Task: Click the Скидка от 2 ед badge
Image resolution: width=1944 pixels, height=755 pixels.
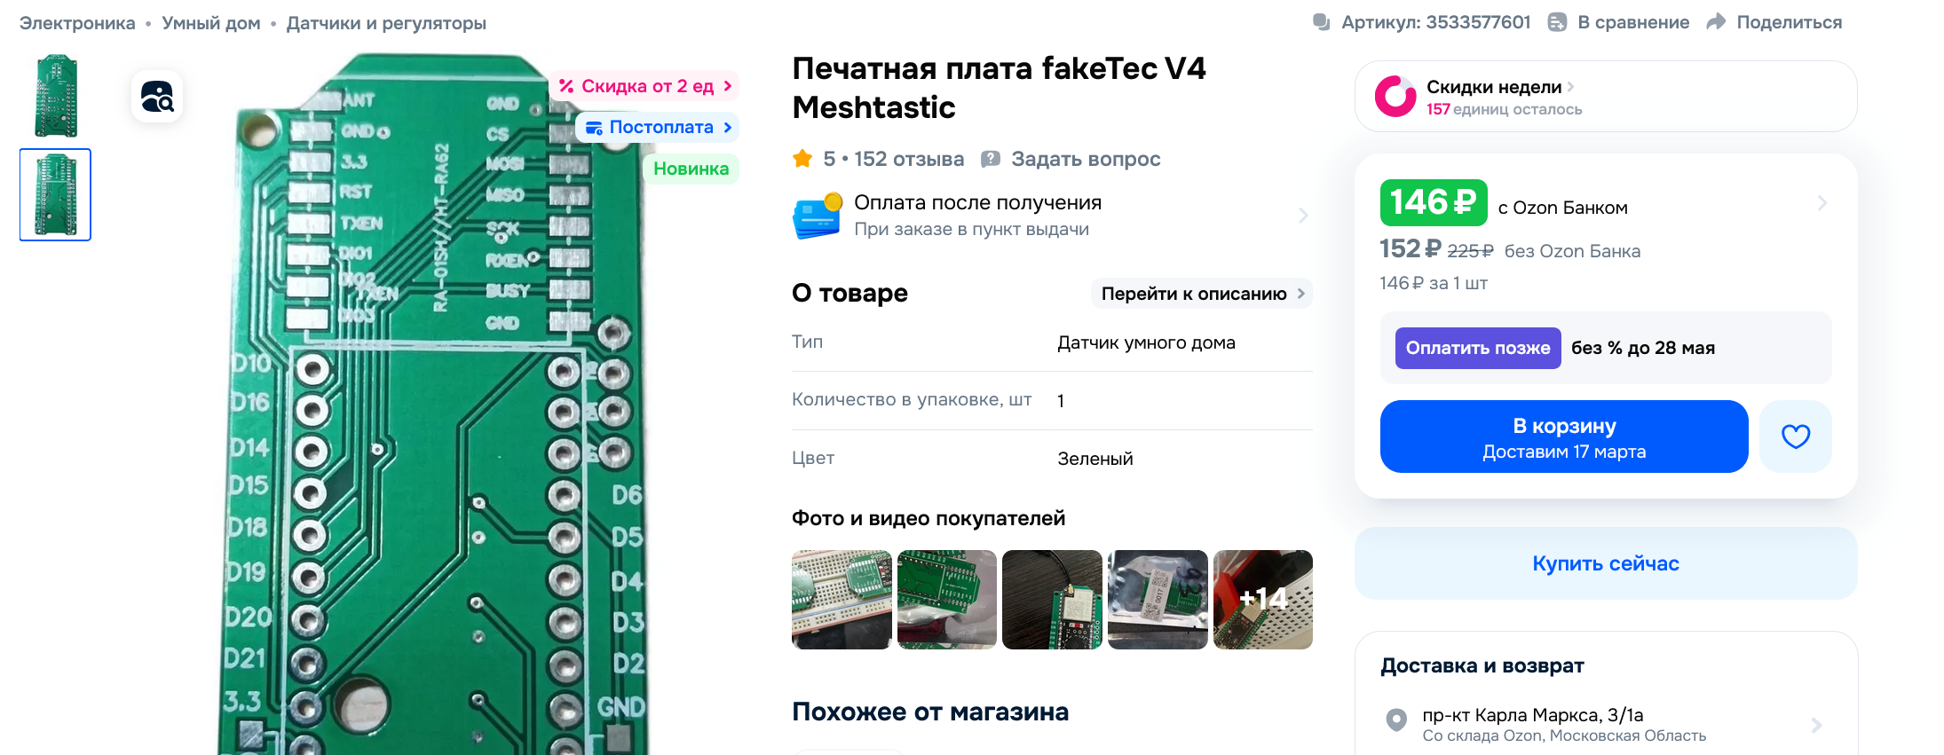Action: (x=644, y=86)
